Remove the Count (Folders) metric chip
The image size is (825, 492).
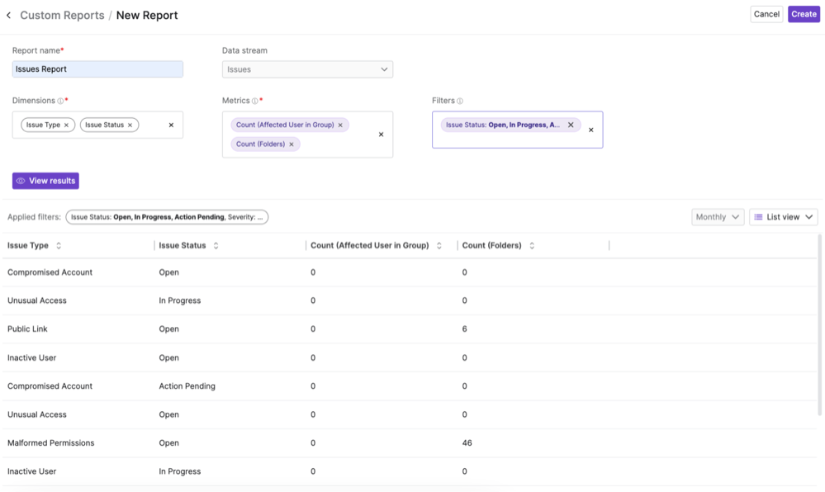[x=292, y=144]
